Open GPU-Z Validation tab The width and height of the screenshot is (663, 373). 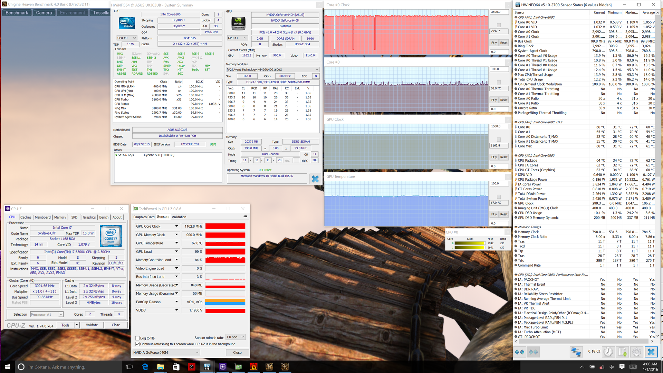pos(179,217)
